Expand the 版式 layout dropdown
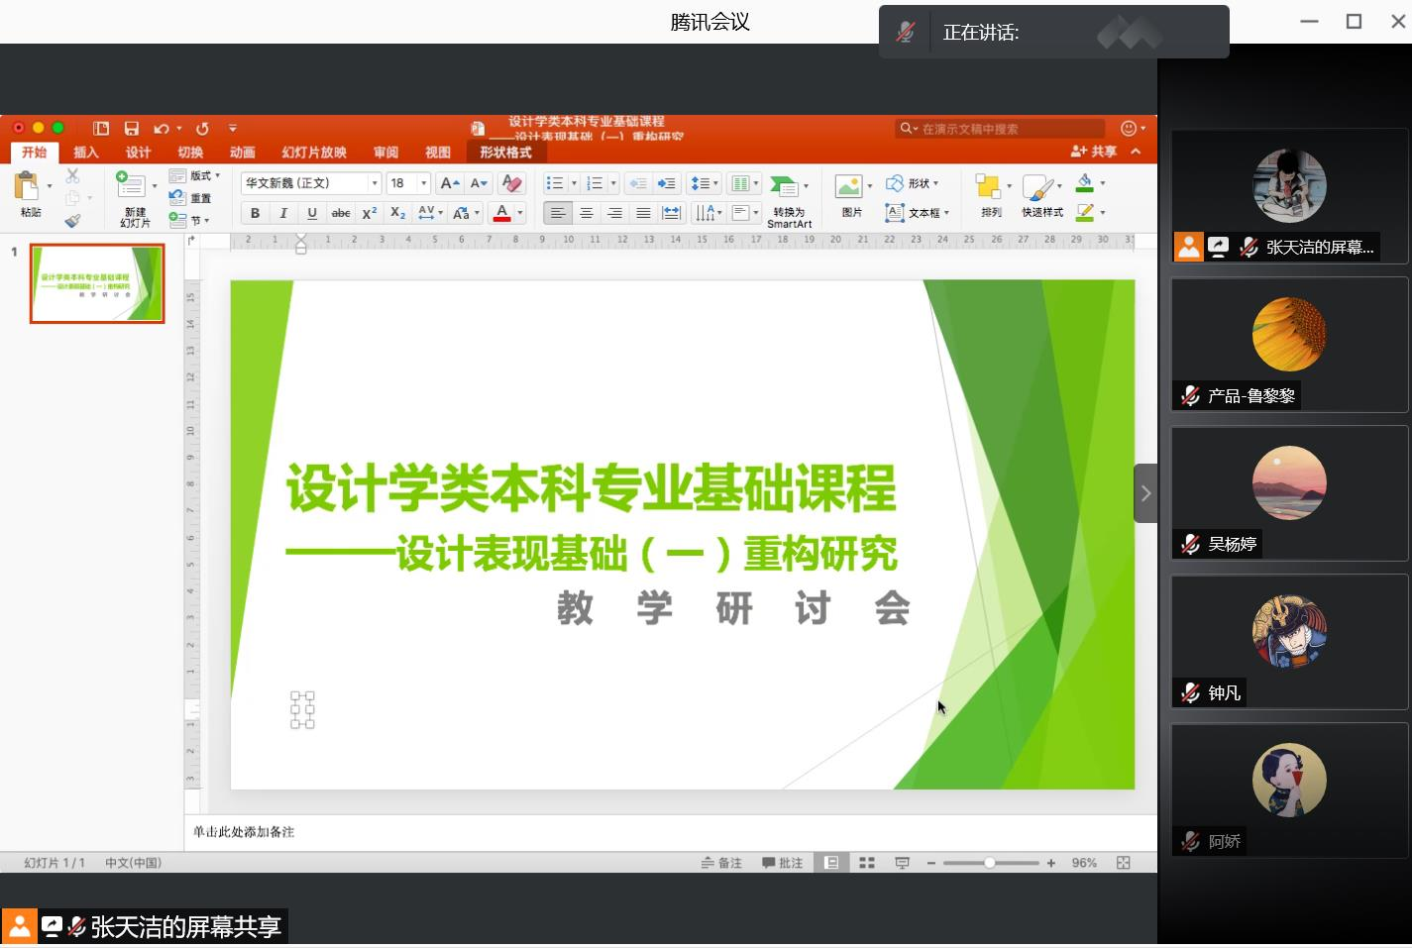This screenshot has height=948, width=1412. tap(194, 175)
